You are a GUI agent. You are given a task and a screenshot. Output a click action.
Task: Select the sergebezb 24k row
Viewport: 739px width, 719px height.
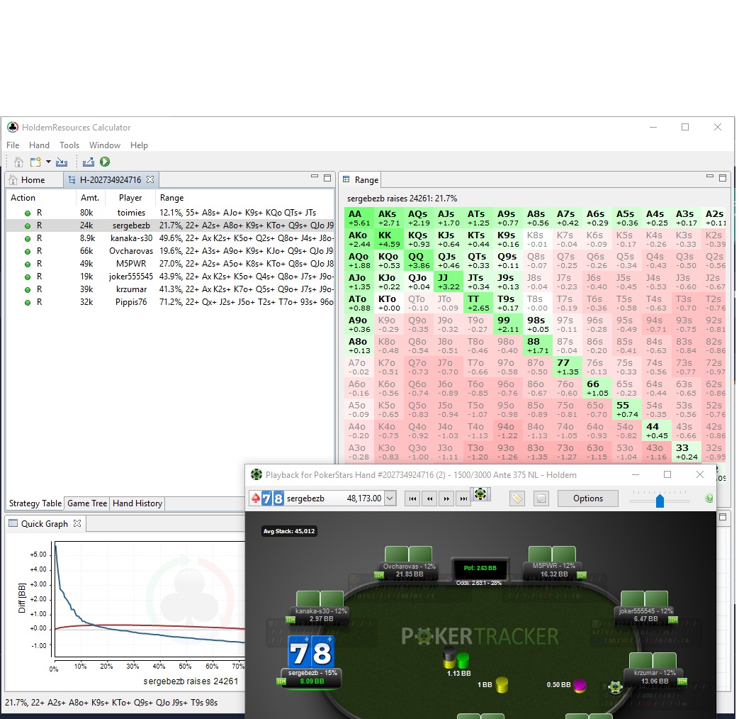[x=170, y=225]
